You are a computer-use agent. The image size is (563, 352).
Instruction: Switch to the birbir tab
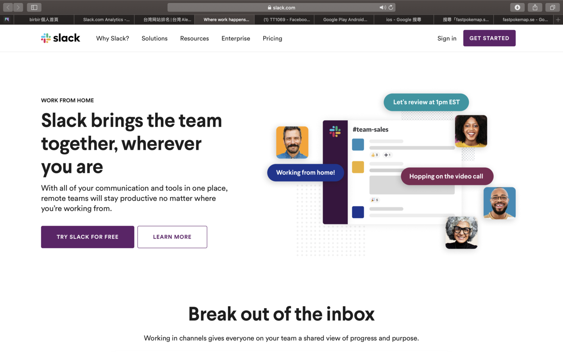(44, 20)
